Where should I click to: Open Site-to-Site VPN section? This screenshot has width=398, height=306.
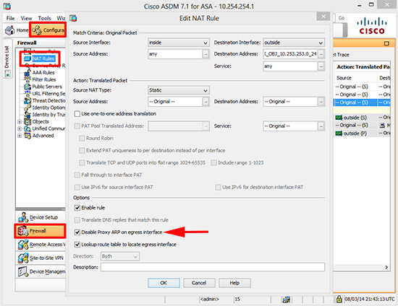(41, 258)
